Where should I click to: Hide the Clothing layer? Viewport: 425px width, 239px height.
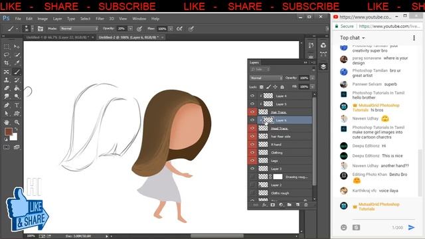point(252,152)
